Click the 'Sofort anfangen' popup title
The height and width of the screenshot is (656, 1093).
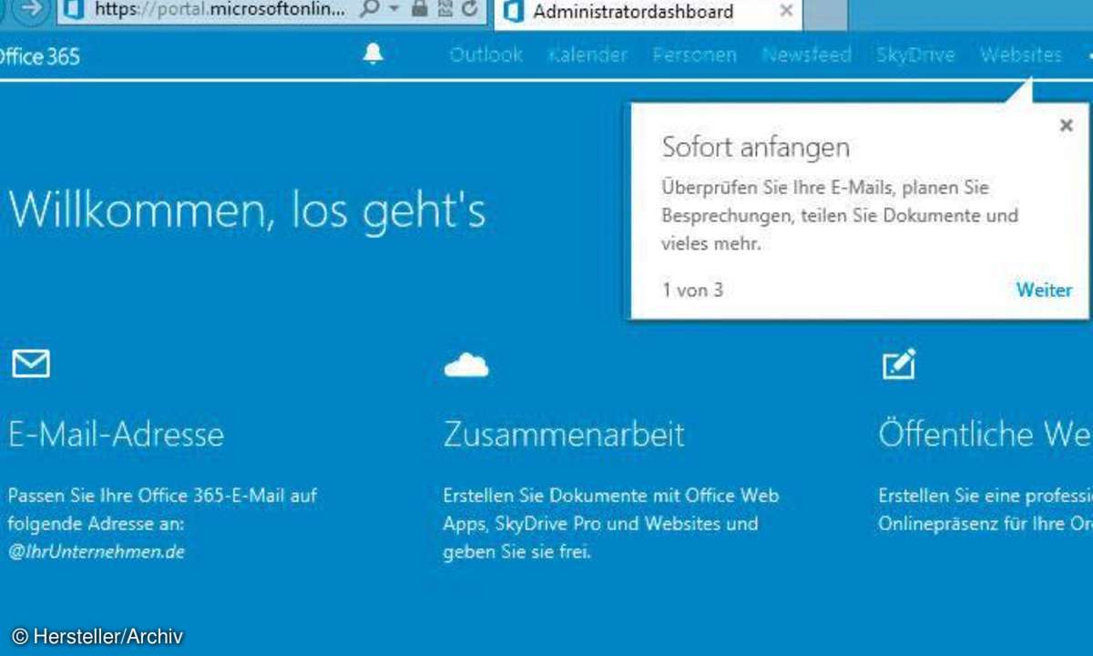pos(755,147)
